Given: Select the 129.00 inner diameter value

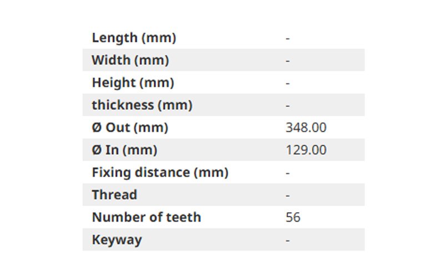Looking at the screenshot, I should (x=306, y=150).
